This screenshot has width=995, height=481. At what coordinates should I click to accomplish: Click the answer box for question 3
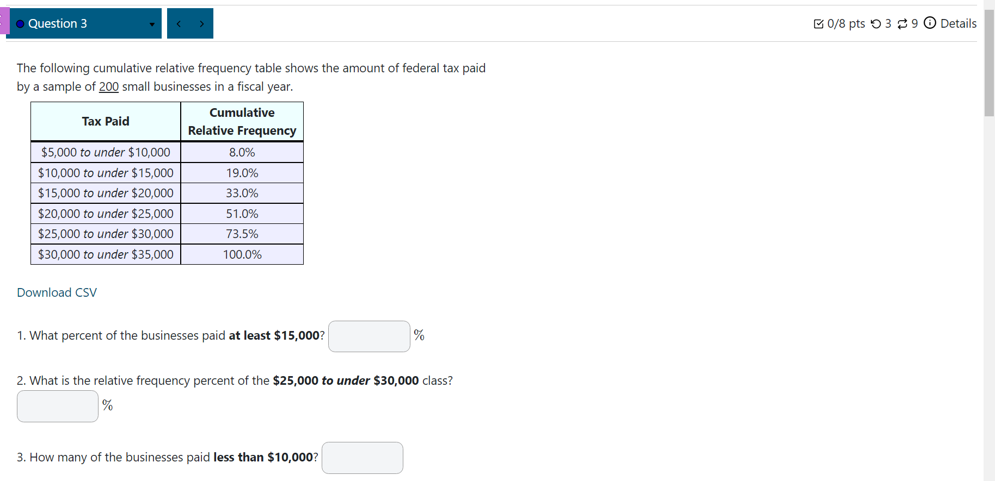pos(362,458)
